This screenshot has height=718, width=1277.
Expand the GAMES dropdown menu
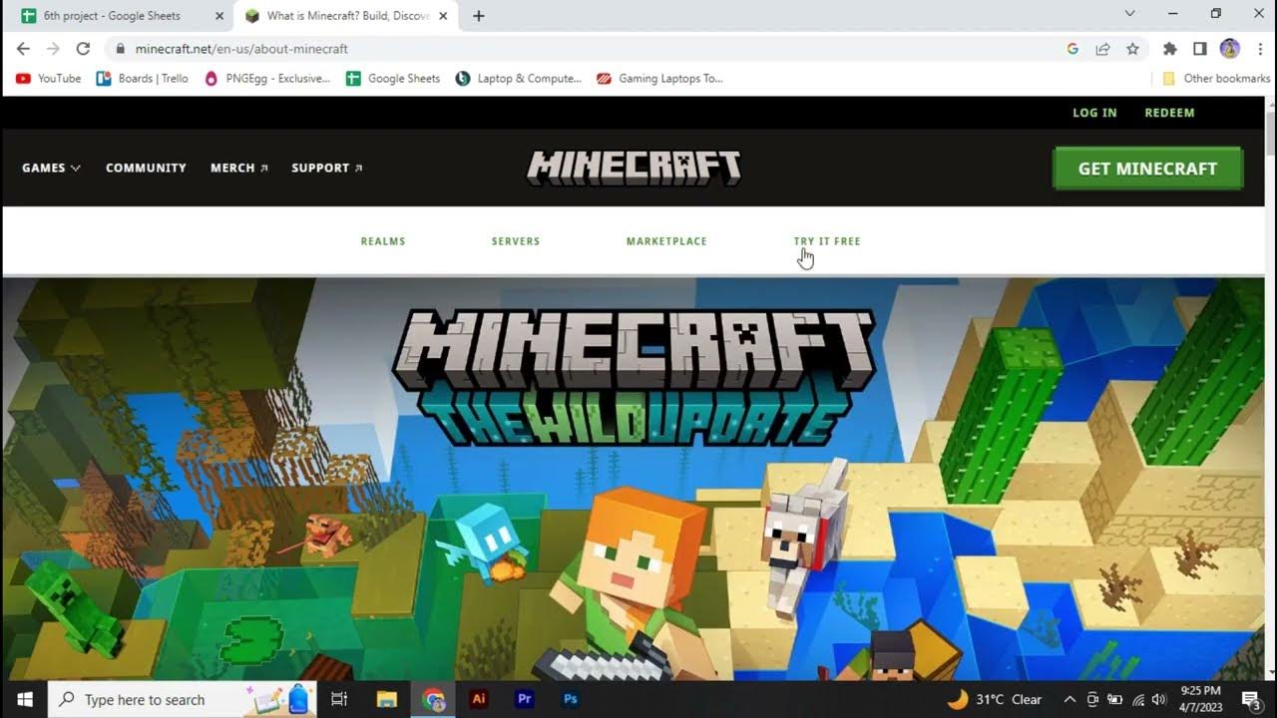pyautogui.click(x=52, y=168)
